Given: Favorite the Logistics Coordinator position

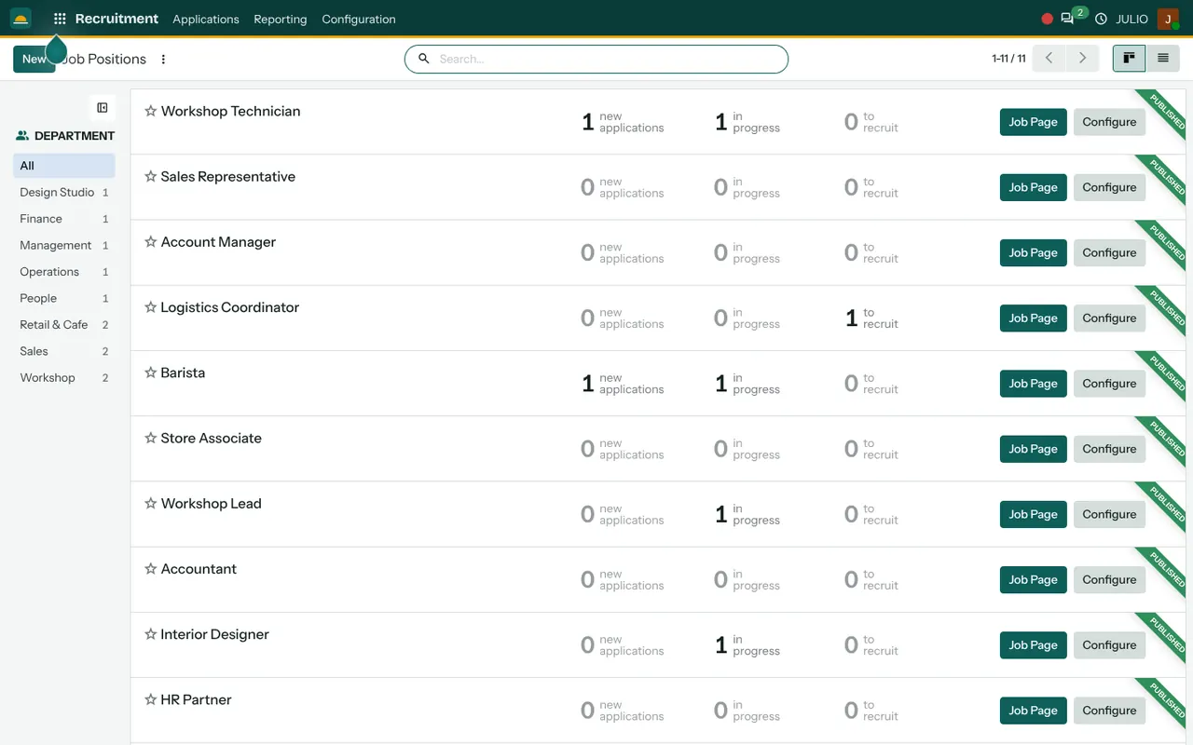Looking at the screenshot, I should point(150,307).
